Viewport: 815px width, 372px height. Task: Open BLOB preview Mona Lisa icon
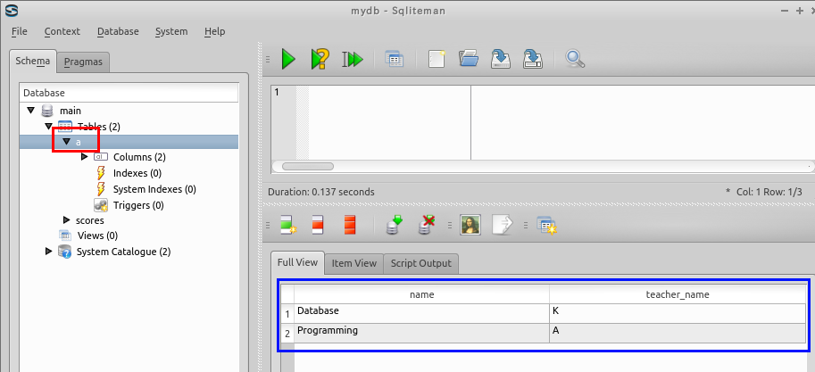pyautogui.click(x=470, y=225)
